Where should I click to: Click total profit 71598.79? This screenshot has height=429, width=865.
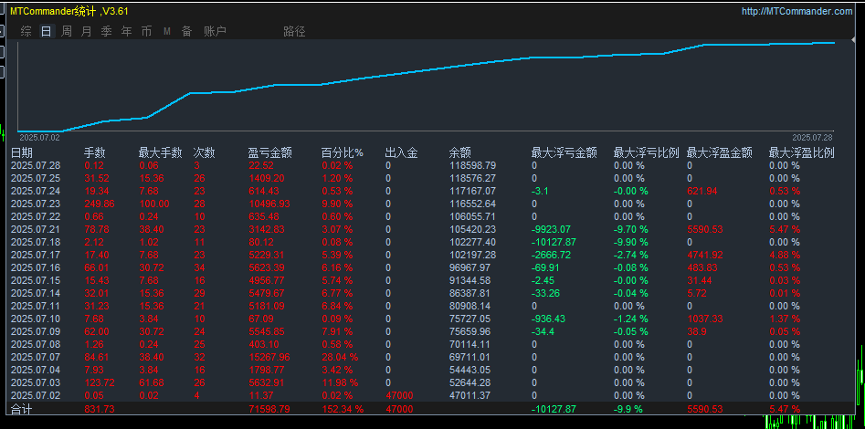pos(269,409)
